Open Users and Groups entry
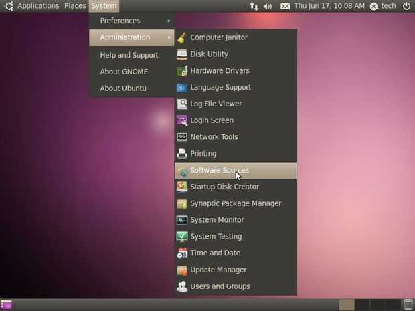Viewport: 415px width, 311px height. pos(236,286)
